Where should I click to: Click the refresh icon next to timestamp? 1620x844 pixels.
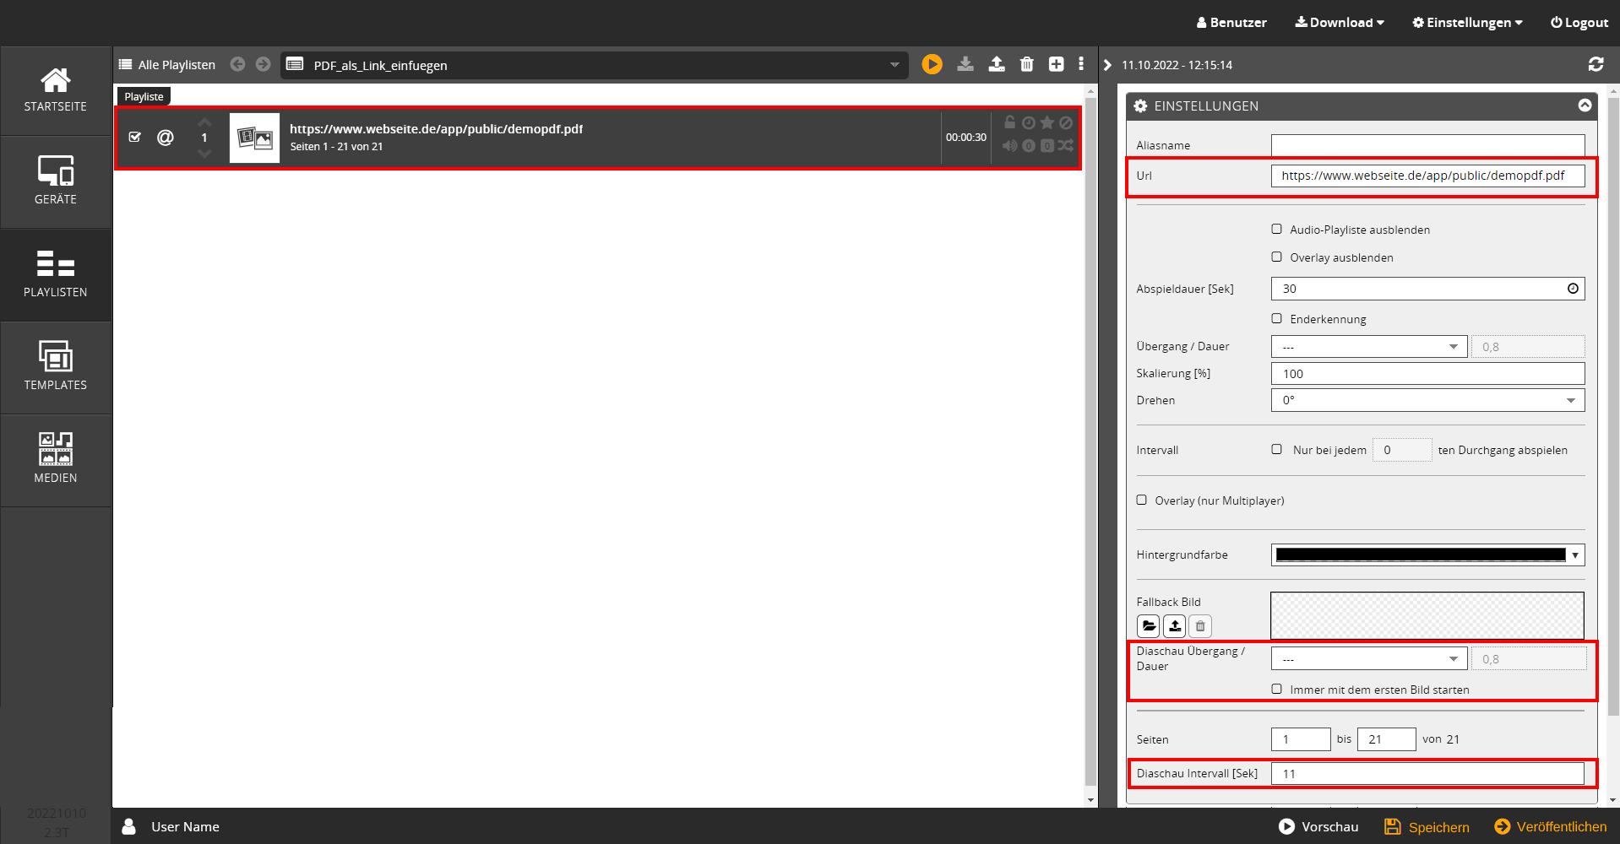(x=1596, y=64)
